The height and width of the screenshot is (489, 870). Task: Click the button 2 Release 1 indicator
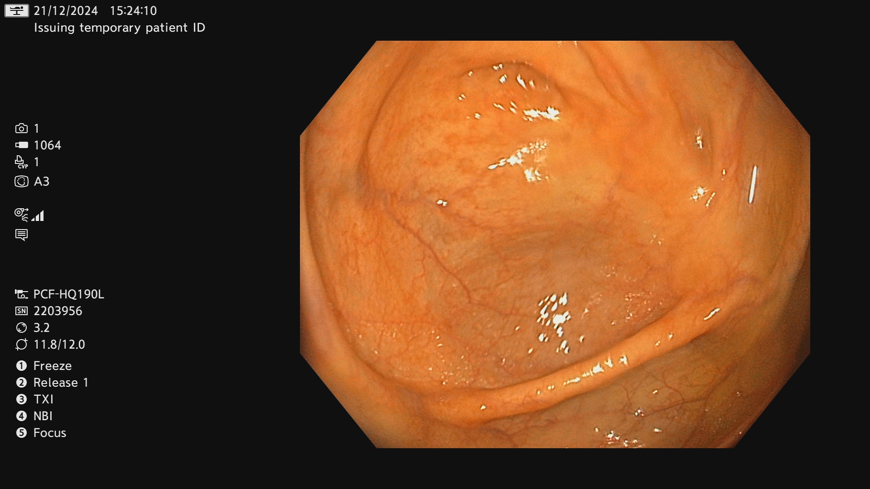point(21,383)
